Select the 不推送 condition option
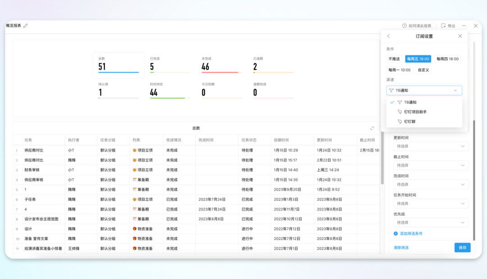This screenshot has height=279, width=487. tap(394, 59)
